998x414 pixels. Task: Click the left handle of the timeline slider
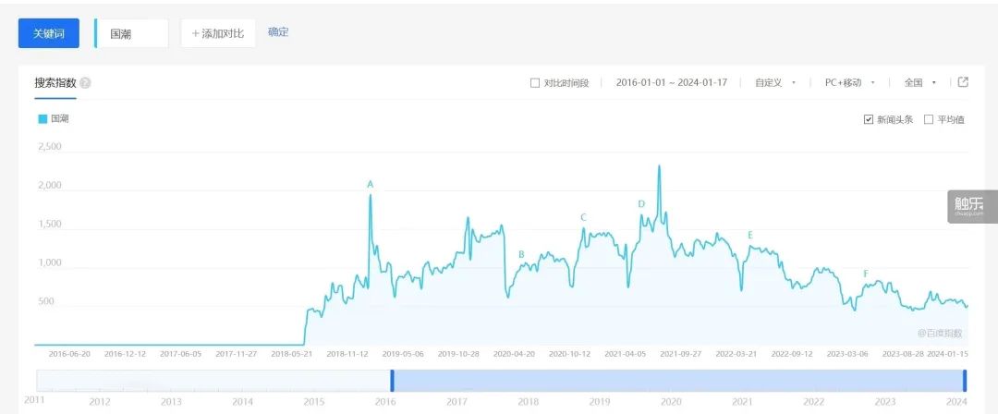click(392, 380)
